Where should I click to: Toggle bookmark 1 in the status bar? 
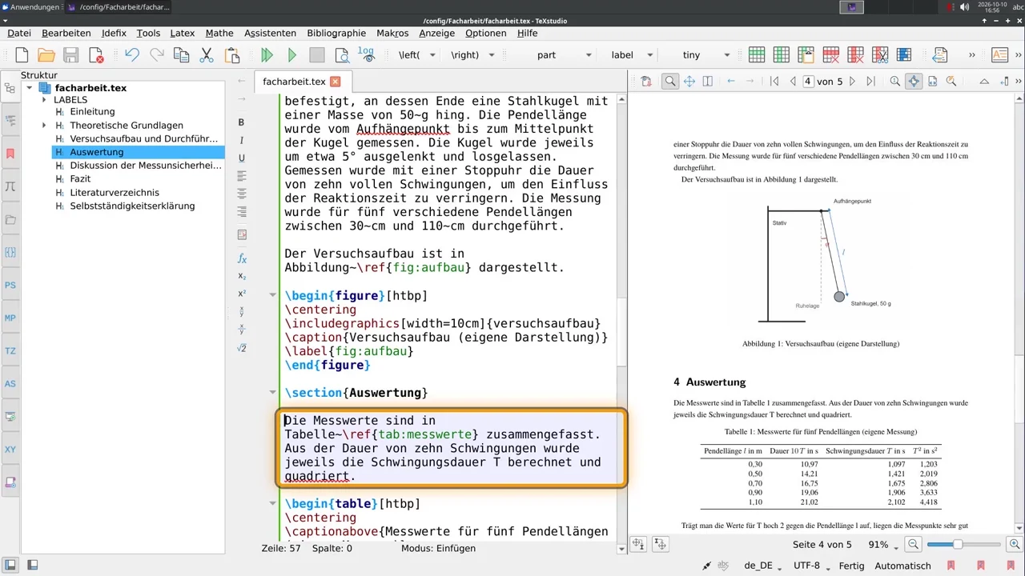951,566
